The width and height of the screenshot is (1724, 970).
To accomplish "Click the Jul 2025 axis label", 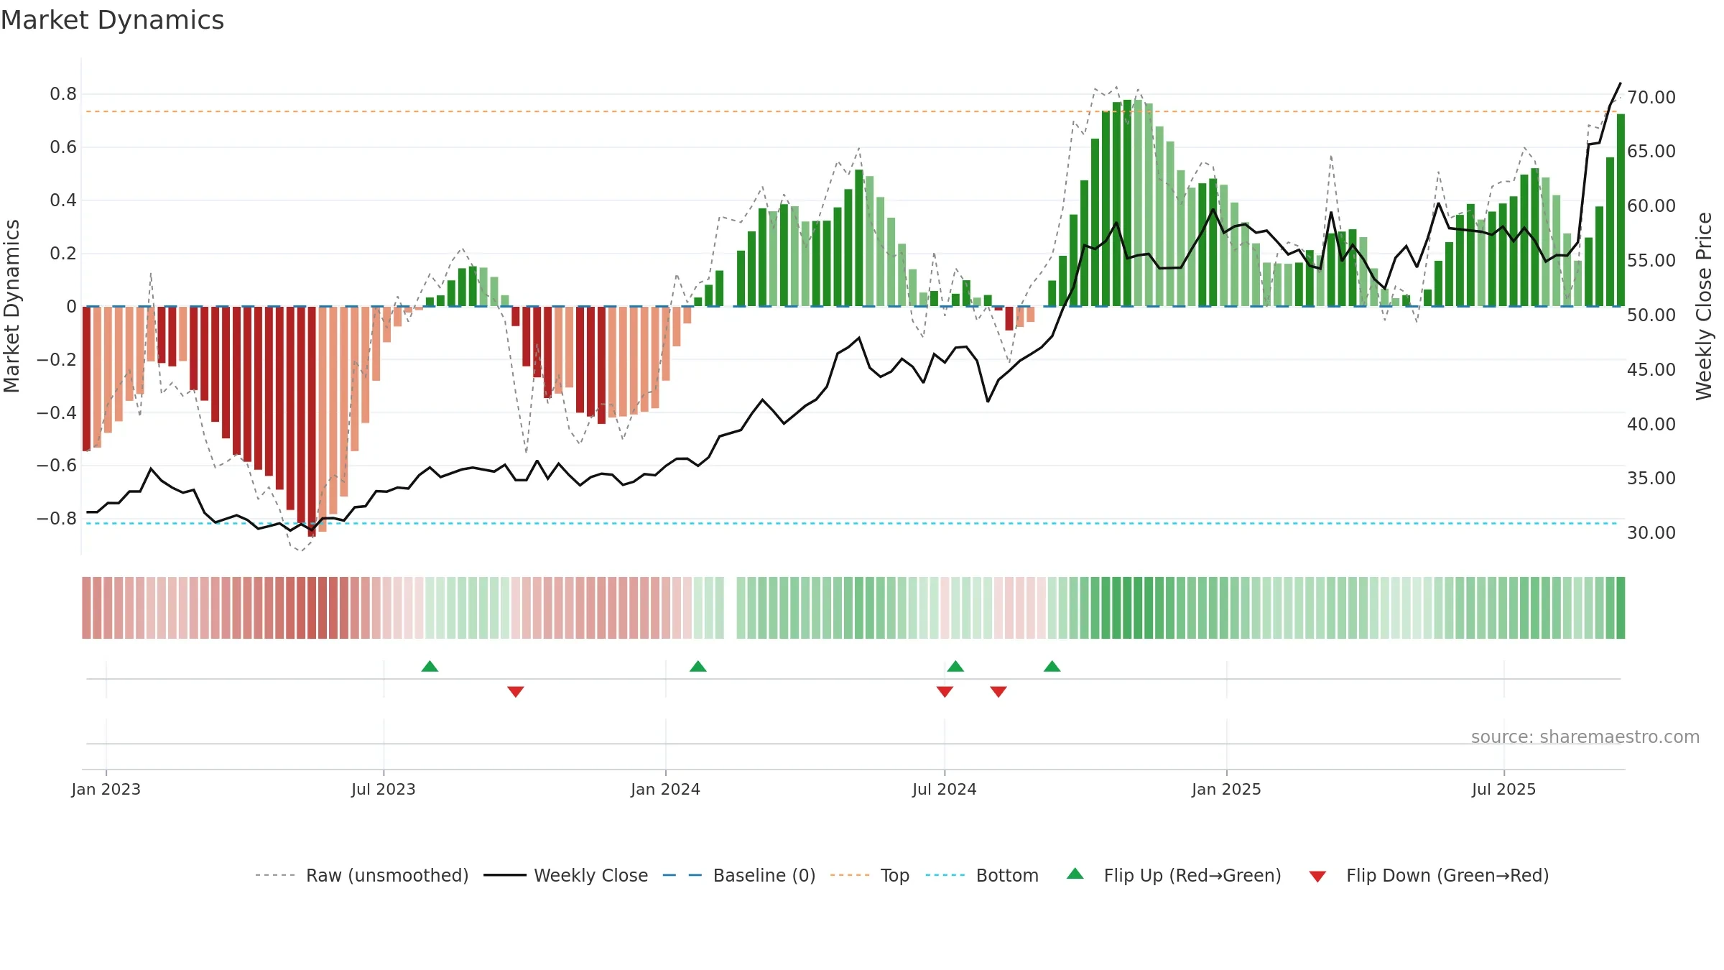I will pyautogui.click(x=1504, y=789).
